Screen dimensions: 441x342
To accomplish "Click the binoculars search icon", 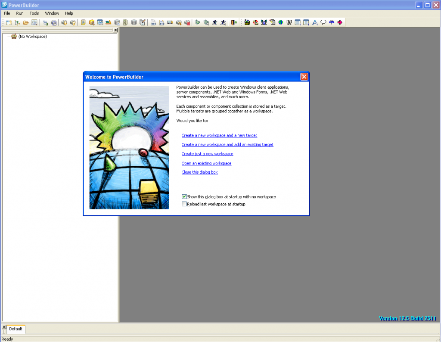I will click(289, 22).
